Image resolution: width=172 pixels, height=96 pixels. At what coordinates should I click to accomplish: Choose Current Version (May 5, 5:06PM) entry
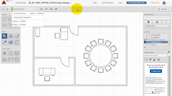tap(28, 14)
